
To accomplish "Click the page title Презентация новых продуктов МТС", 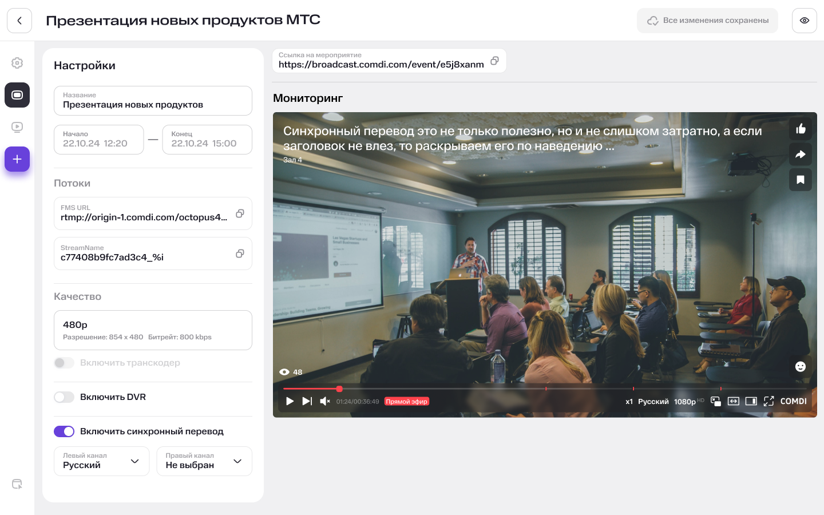I will (x=183, y=21).
